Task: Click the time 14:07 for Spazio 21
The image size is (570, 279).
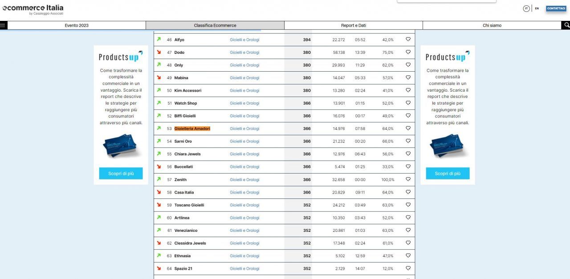Action: click(360, 269)
